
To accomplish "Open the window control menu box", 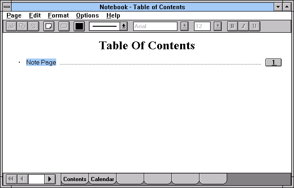I will click(7, 7).
